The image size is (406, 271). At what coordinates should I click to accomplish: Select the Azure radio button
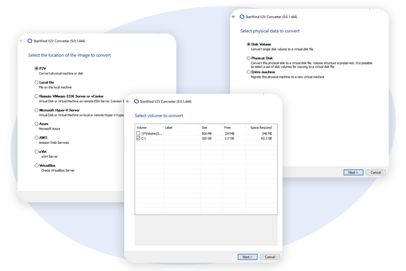coord(37,124)
